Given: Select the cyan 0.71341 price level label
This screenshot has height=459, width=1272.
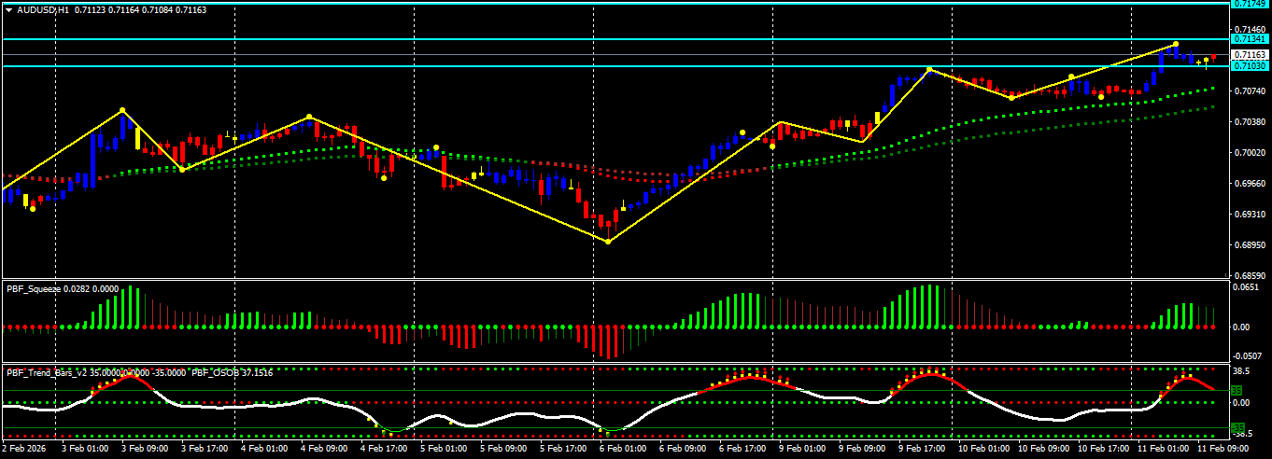Looking at the screenshot, I should [x=1251, y=39].
